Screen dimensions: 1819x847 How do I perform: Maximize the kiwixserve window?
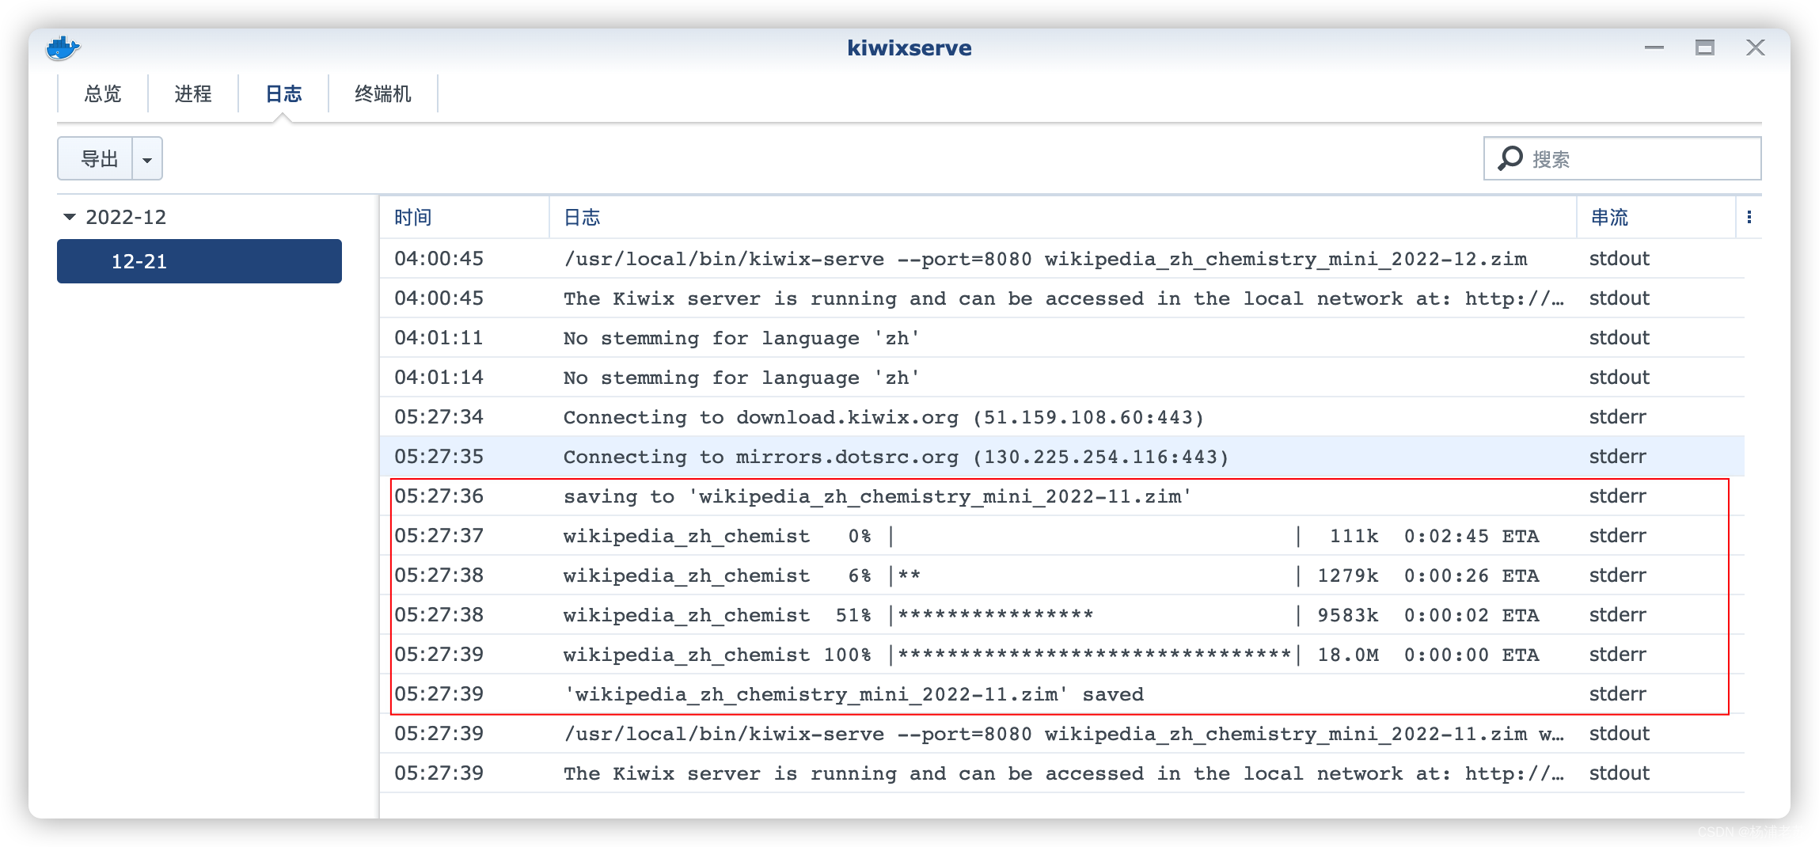pyautogui.click(x=1705, y=47)
